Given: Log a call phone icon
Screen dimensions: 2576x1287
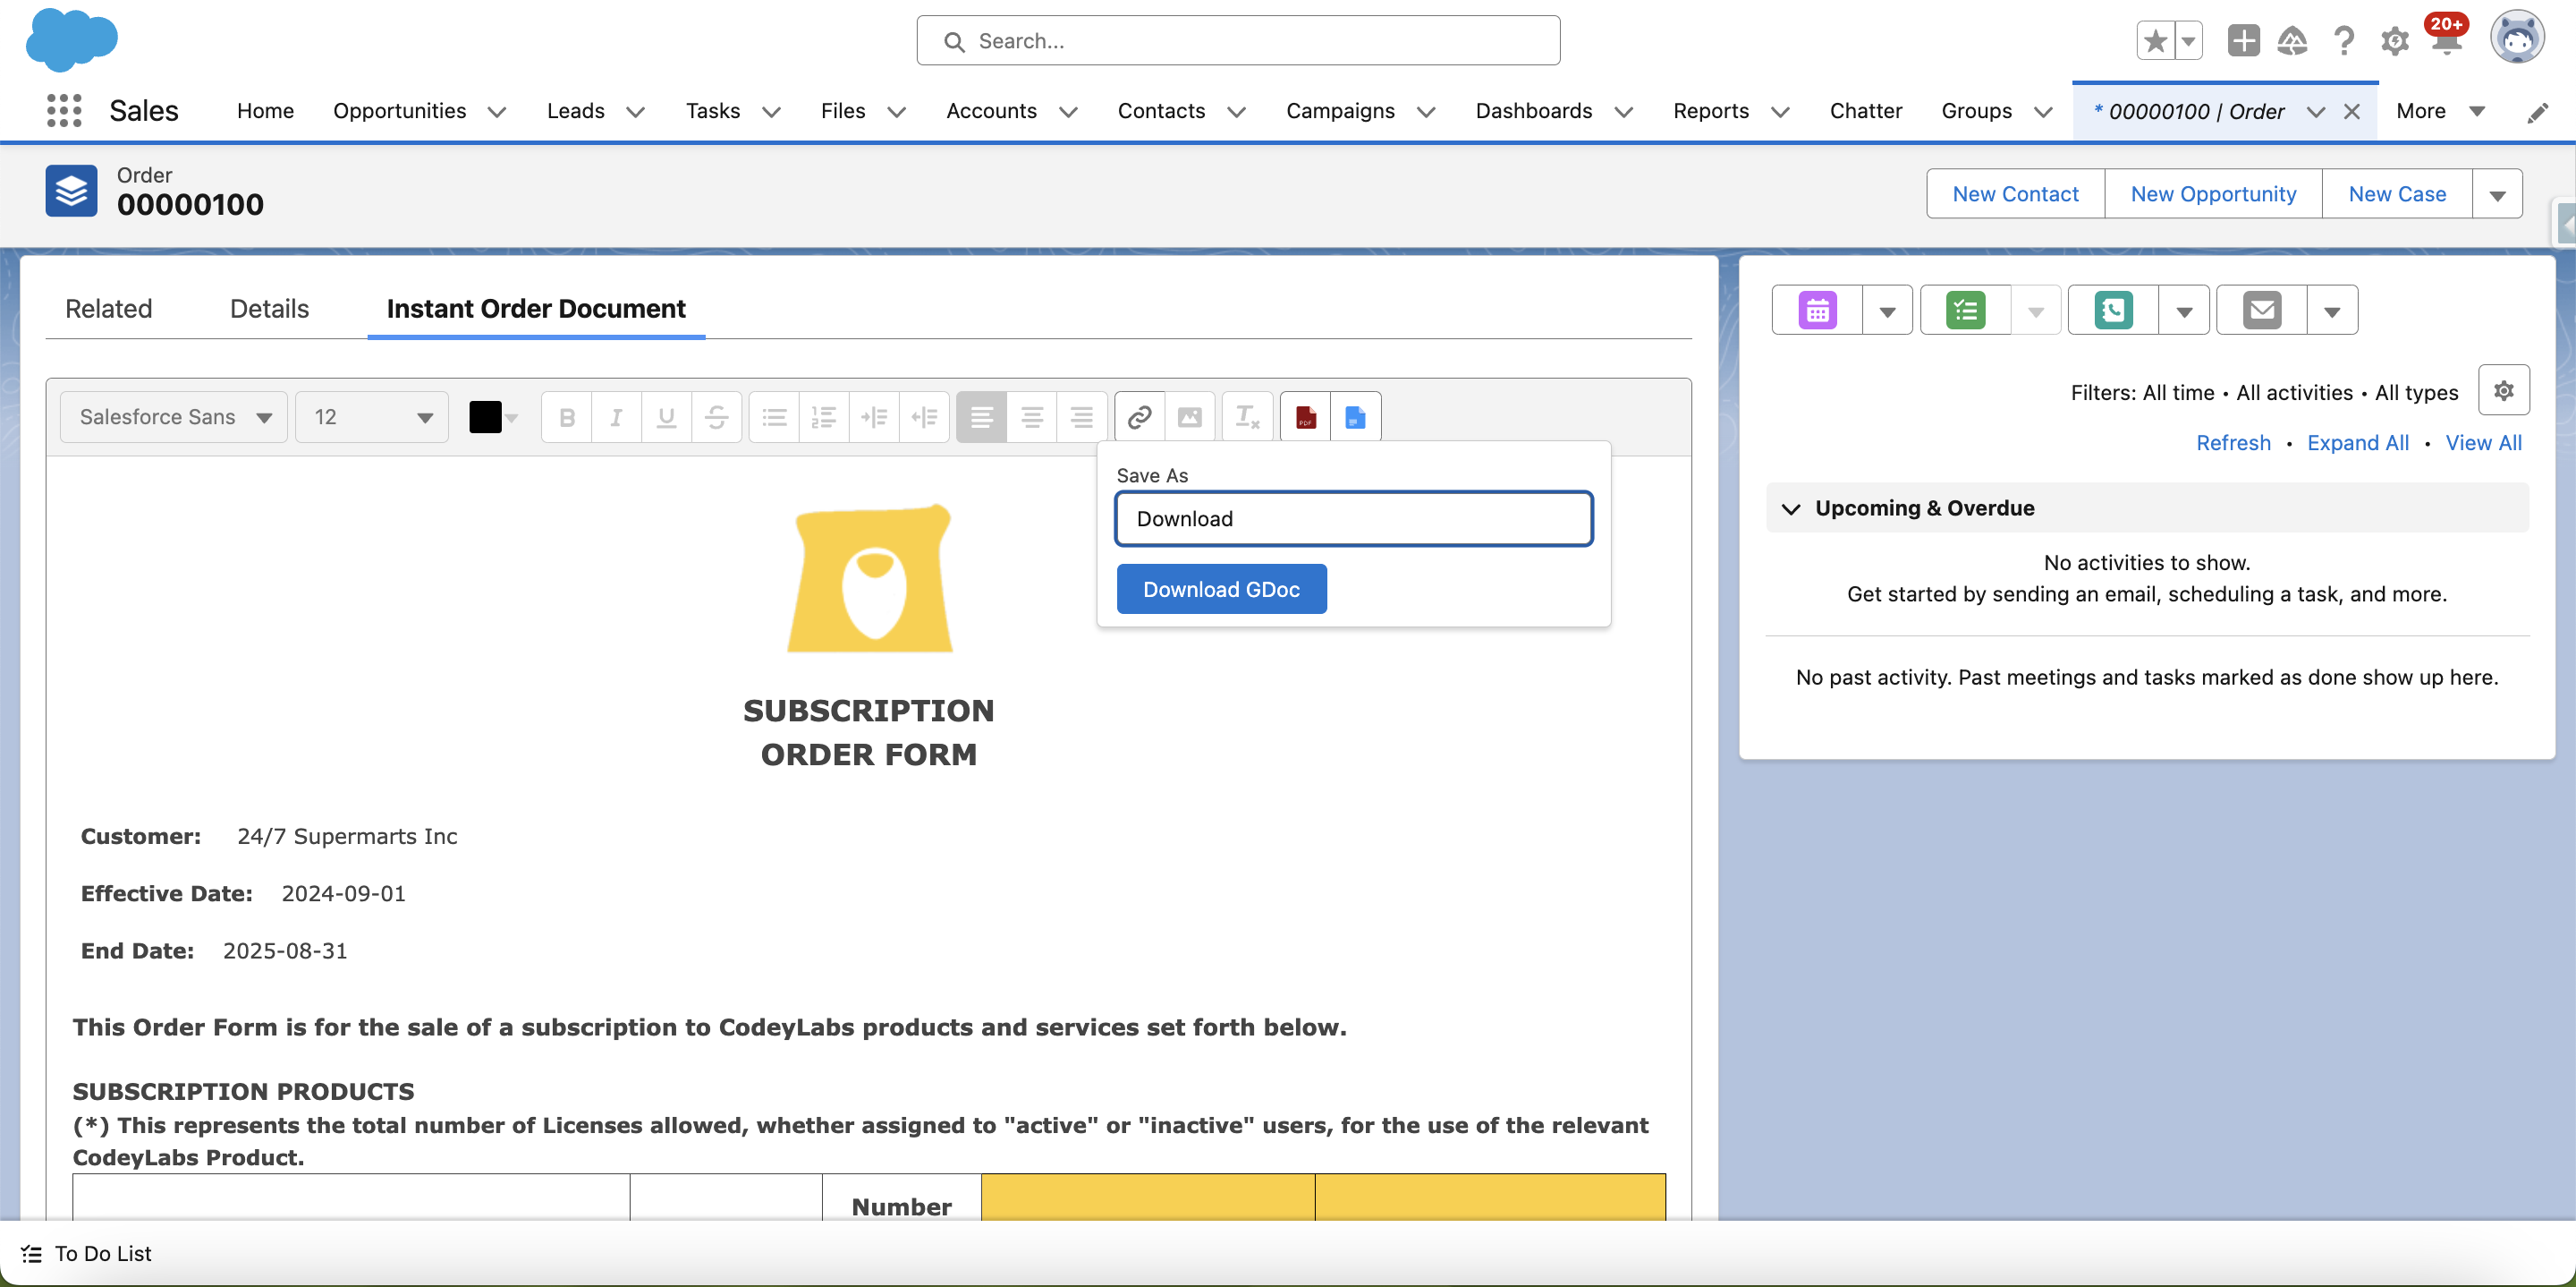Looking at the screenshot, I should pos(2113,311).
